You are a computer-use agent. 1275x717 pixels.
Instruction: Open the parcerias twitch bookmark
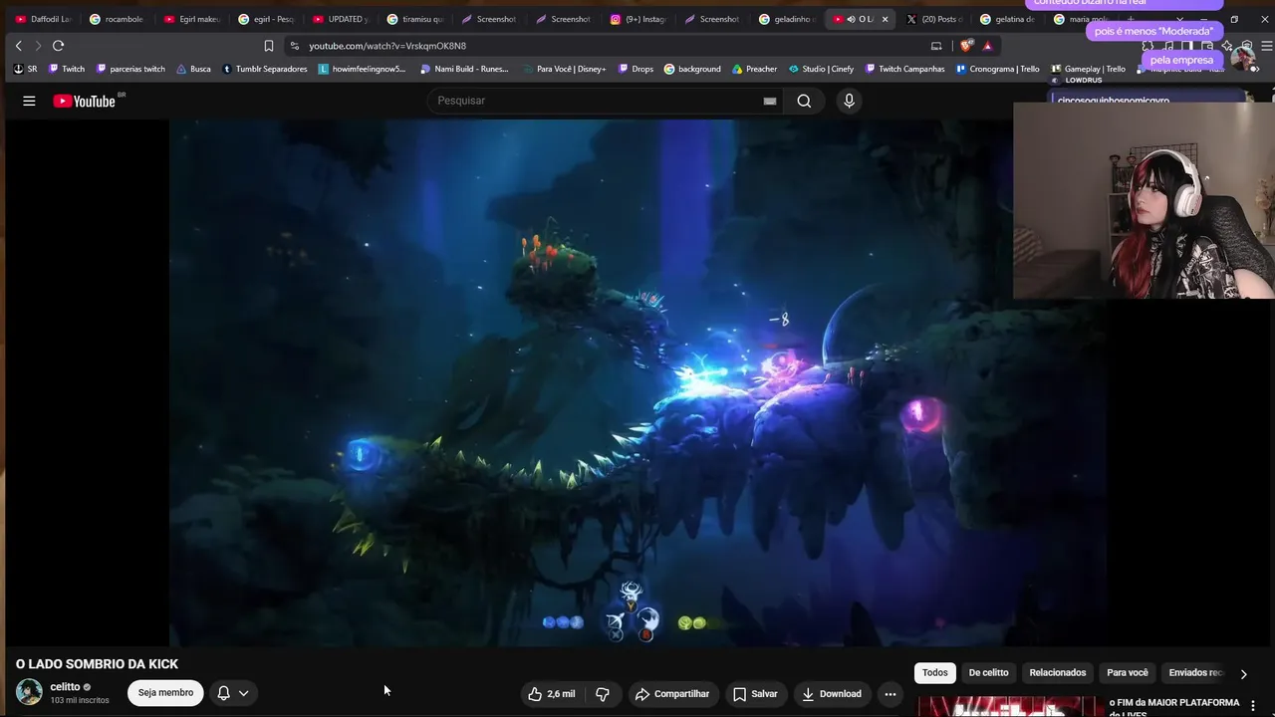tap(130, 69)
